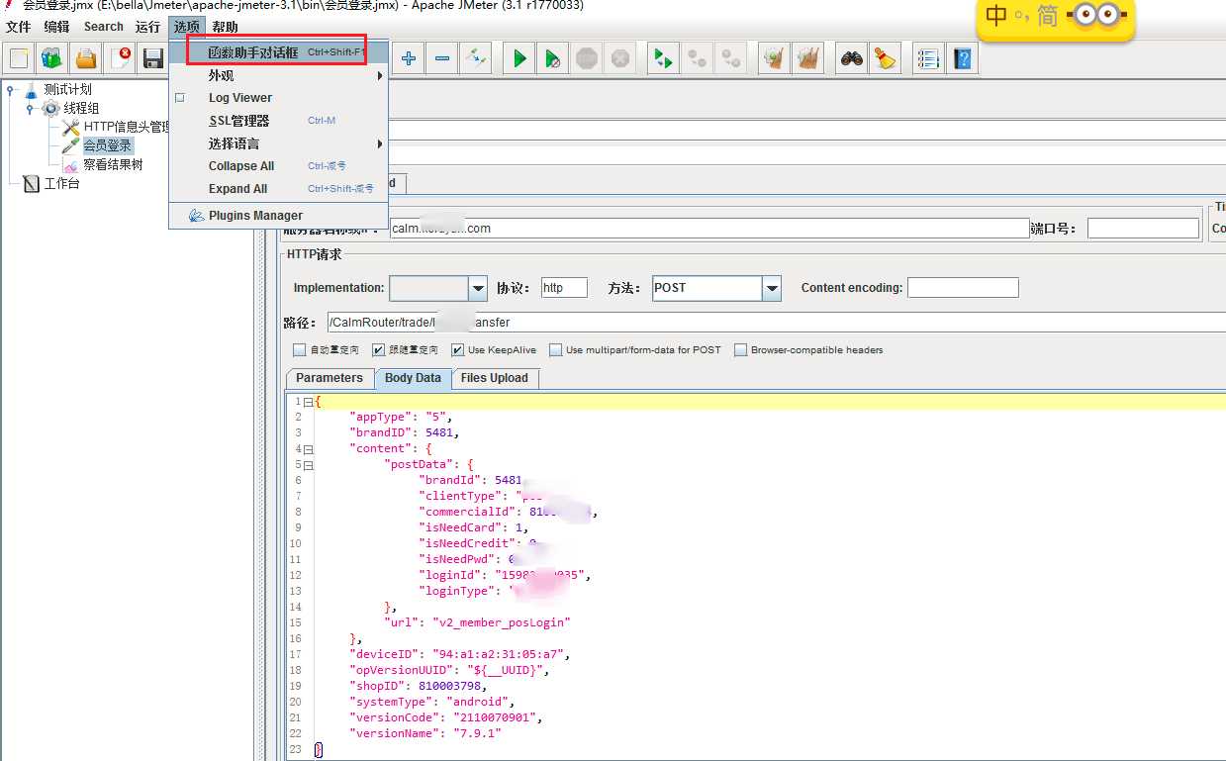Click the Clear All brooms icon

tap(807, 58)
